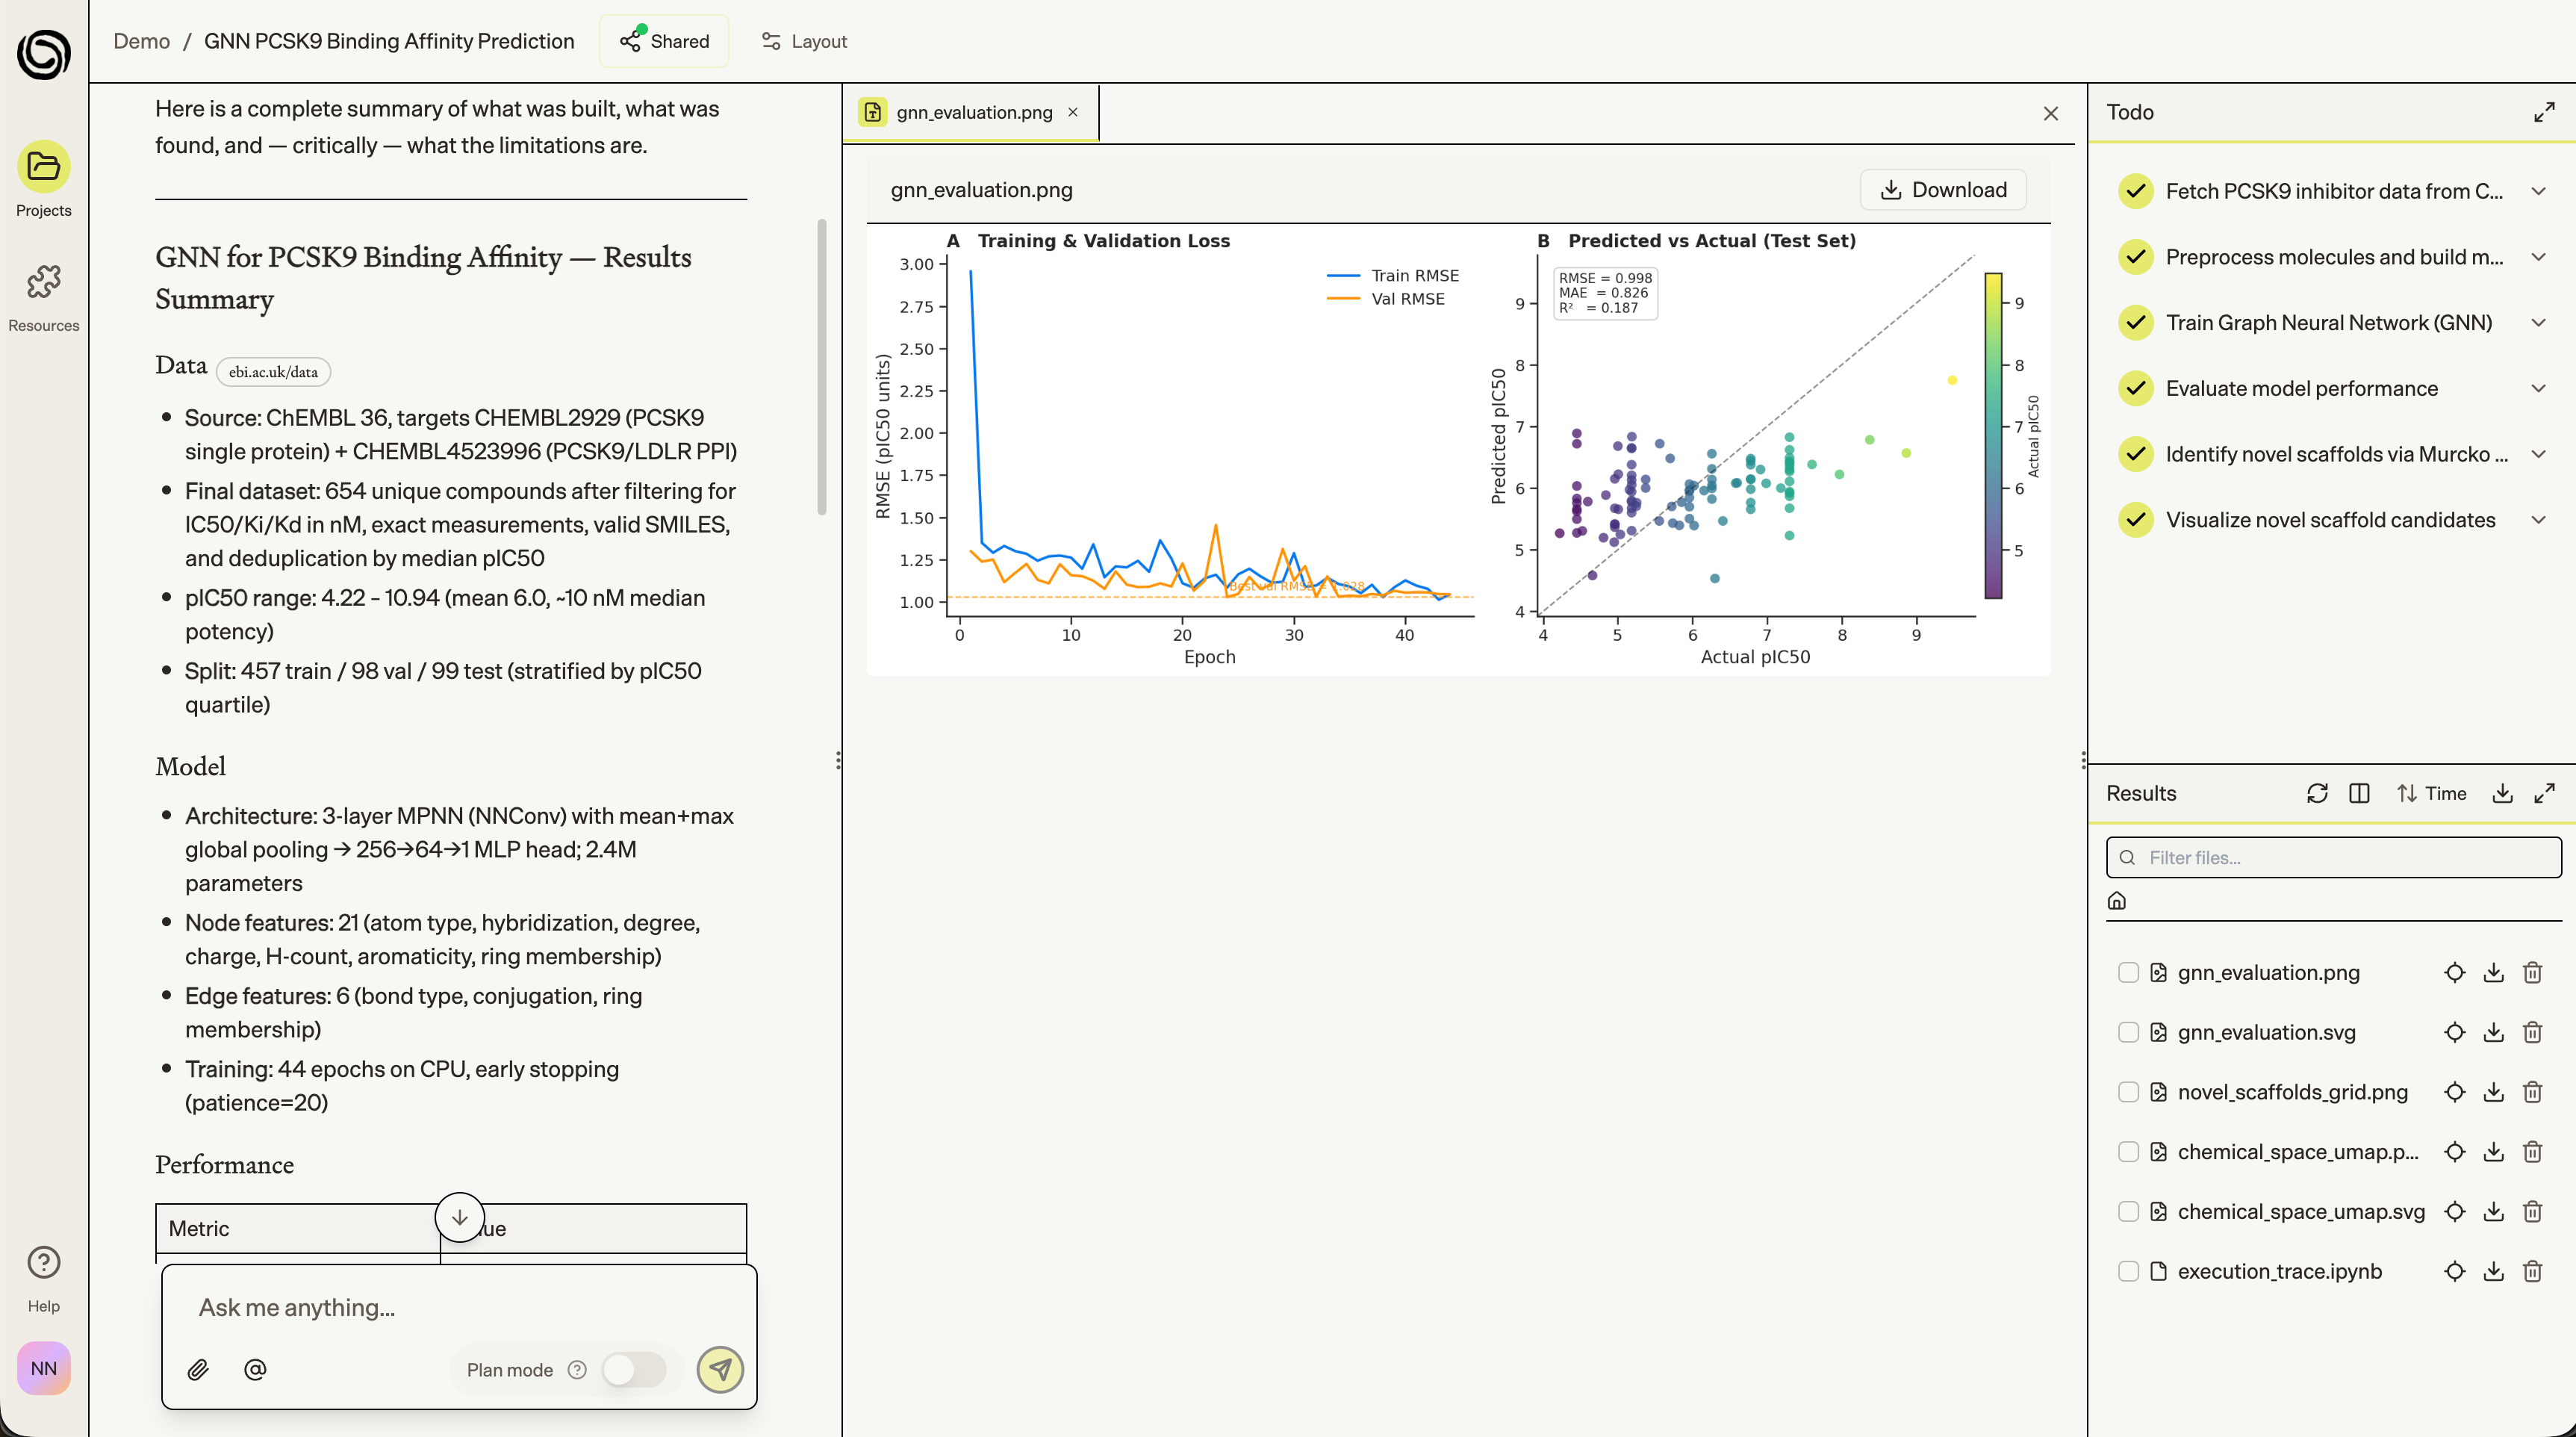Click the attach file paperclip icon

click(x=198, y=1369)
